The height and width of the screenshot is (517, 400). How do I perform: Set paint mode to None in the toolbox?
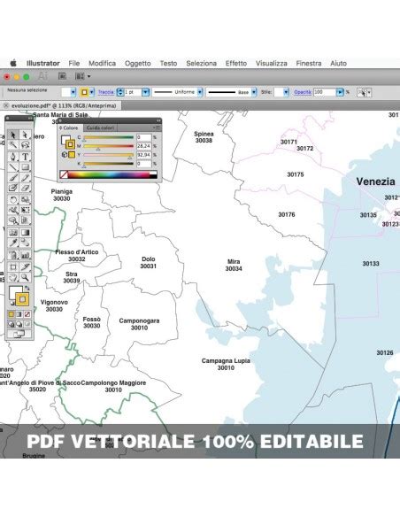point(27,314)
